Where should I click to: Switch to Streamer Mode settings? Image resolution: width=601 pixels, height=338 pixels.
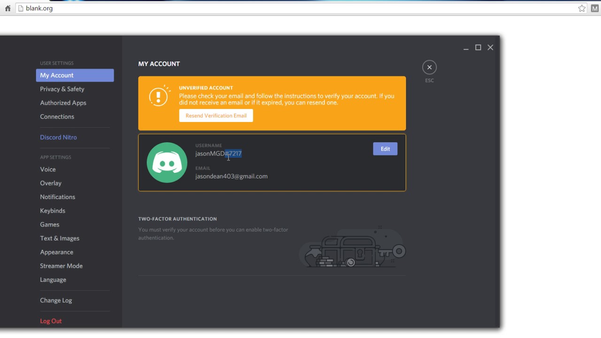pos(61,266)
